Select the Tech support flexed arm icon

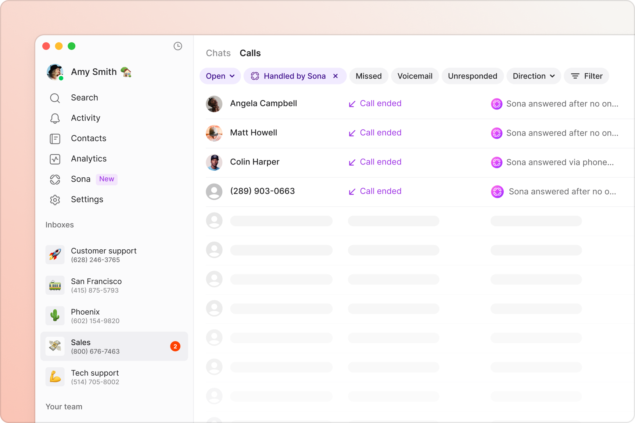[x=55, y=377]
